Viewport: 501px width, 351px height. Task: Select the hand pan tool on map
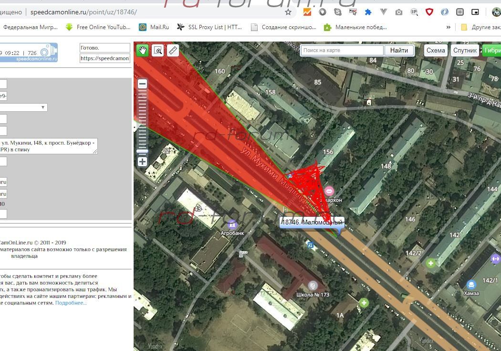pos(142,50)
